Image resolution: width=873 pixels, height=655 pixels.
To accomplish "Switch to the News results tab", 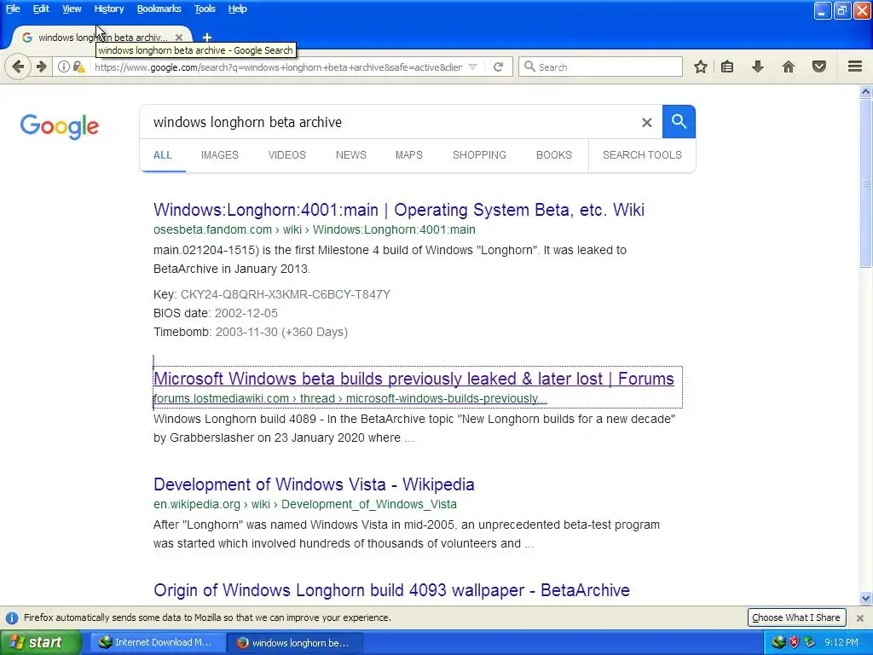I will (350, 155).
